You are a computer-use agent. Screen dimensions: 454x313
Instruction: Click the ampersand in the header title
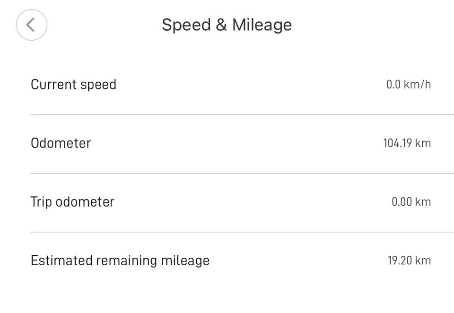tap(221, 25)
